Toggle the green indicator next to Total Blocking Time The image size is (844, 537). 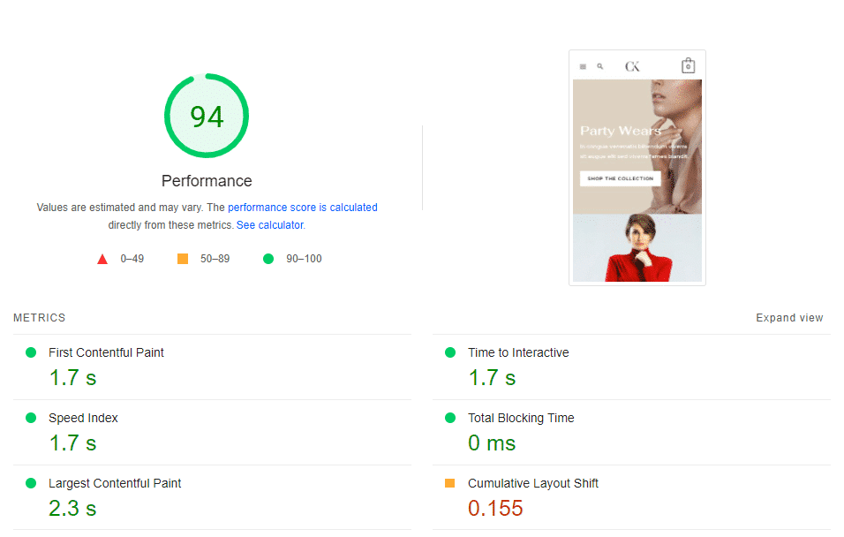click(450, 418)
